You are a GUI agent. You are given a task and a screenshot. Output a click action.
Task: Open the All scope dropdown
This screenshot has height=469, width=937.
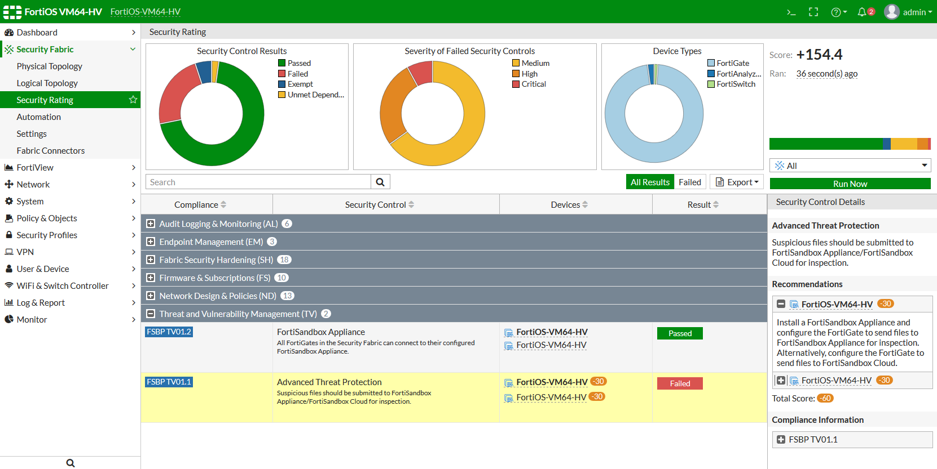(850, 166)
